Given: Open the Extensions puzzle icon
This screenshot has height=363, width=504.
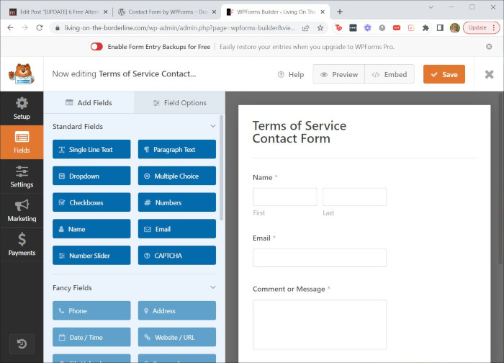Looking at the screenshot, I should point(426,28).
